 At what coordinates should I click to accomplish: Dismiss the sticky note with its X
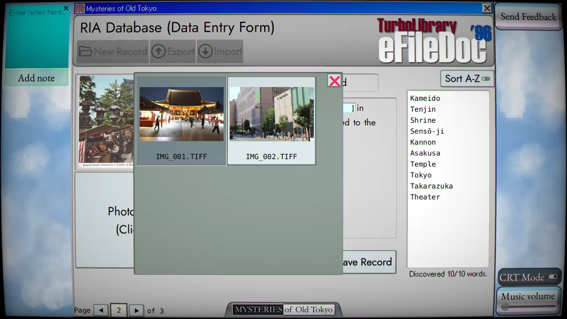pos(66,8)
